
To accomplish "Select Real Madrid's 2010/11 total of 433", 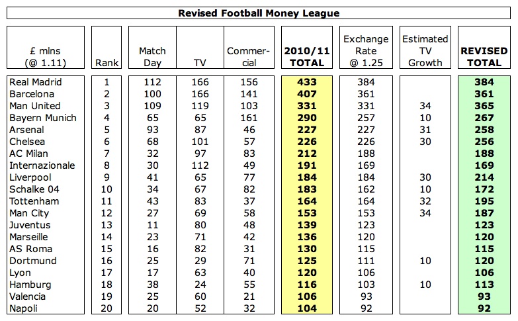I will [x=307, y=82].
